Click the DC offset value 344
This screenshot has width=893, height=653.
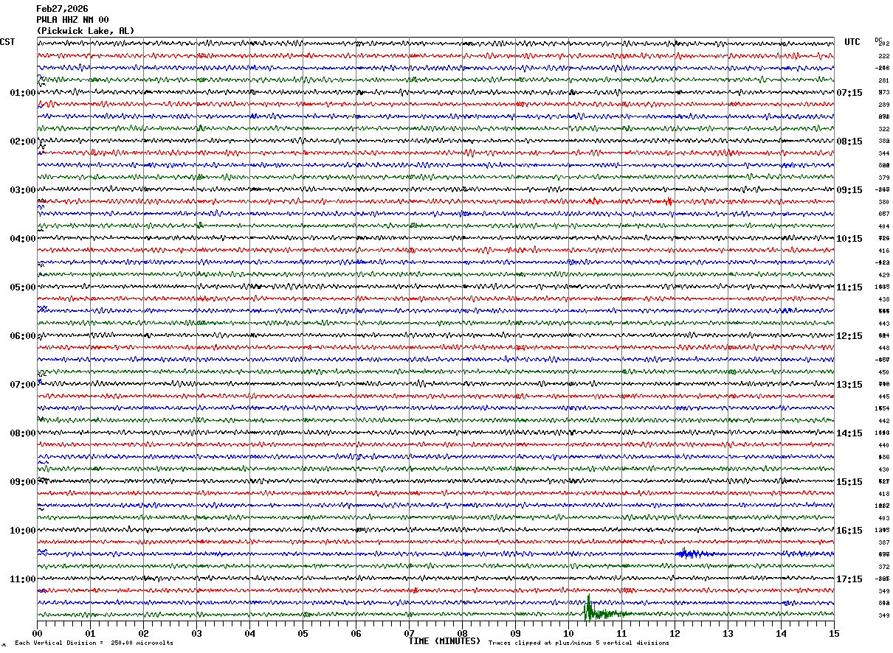coord(883,153)
